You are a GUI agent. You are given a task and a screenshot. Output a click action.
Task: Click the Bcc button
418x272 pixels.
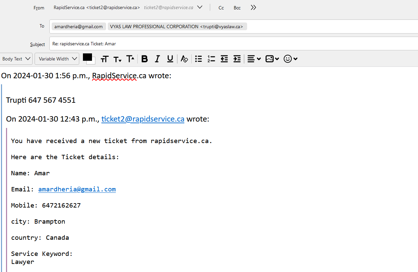pos(237,8)
